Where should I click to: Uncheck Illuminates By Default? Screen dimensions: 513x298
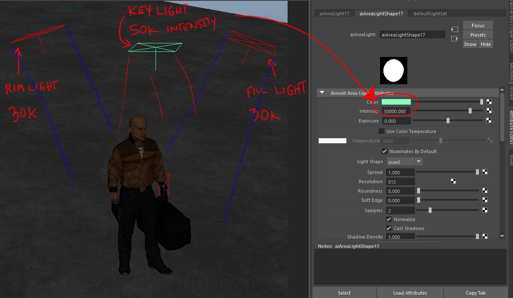[x=385, y=151]
